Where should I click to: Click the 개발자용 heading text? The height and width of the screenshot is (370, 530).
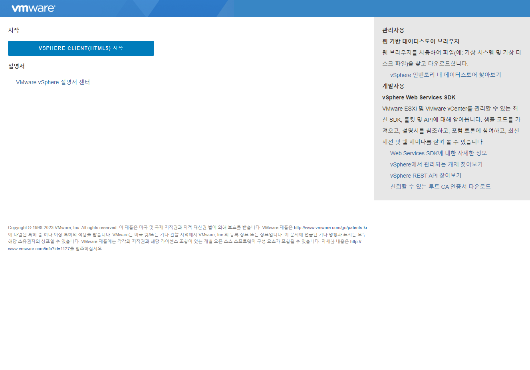[x=393, y=86]
